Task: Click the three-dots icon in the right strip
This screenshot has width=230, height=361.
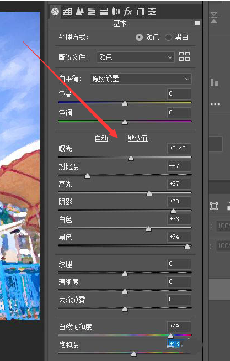Action: [215, 104]
